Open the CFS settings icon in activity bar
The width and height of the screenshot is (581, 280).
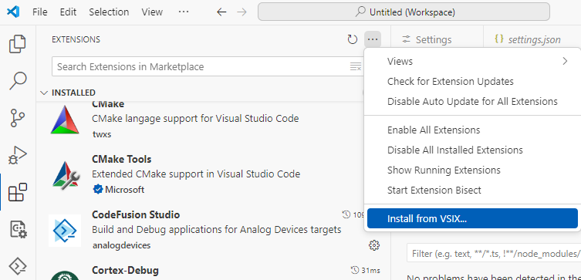18,229
